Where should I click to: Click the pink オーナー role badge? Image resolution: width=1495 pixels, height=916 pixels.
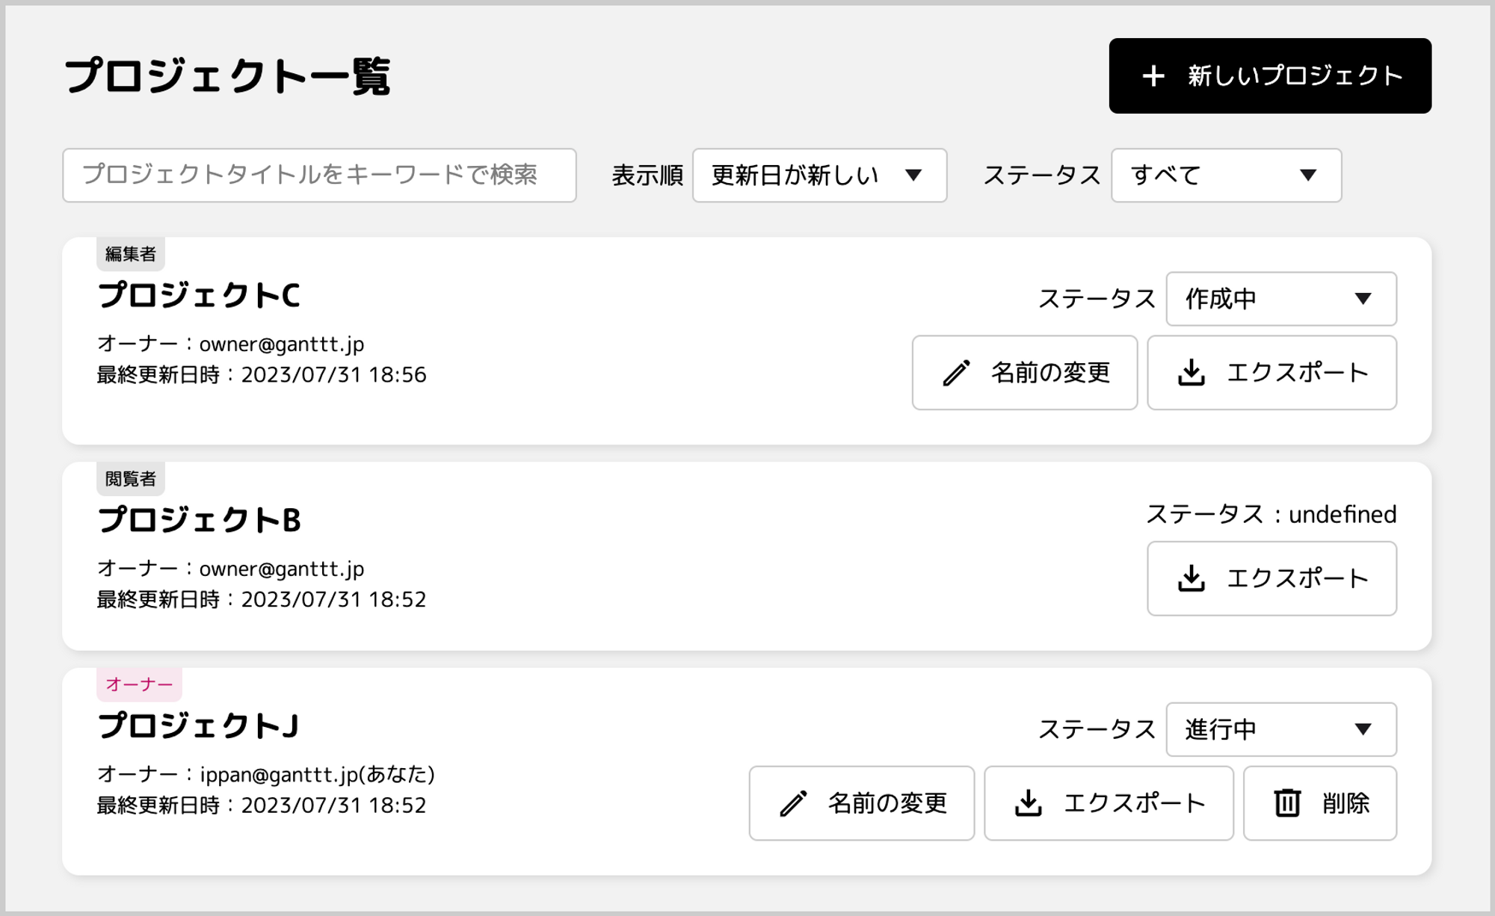coord(139,684)
